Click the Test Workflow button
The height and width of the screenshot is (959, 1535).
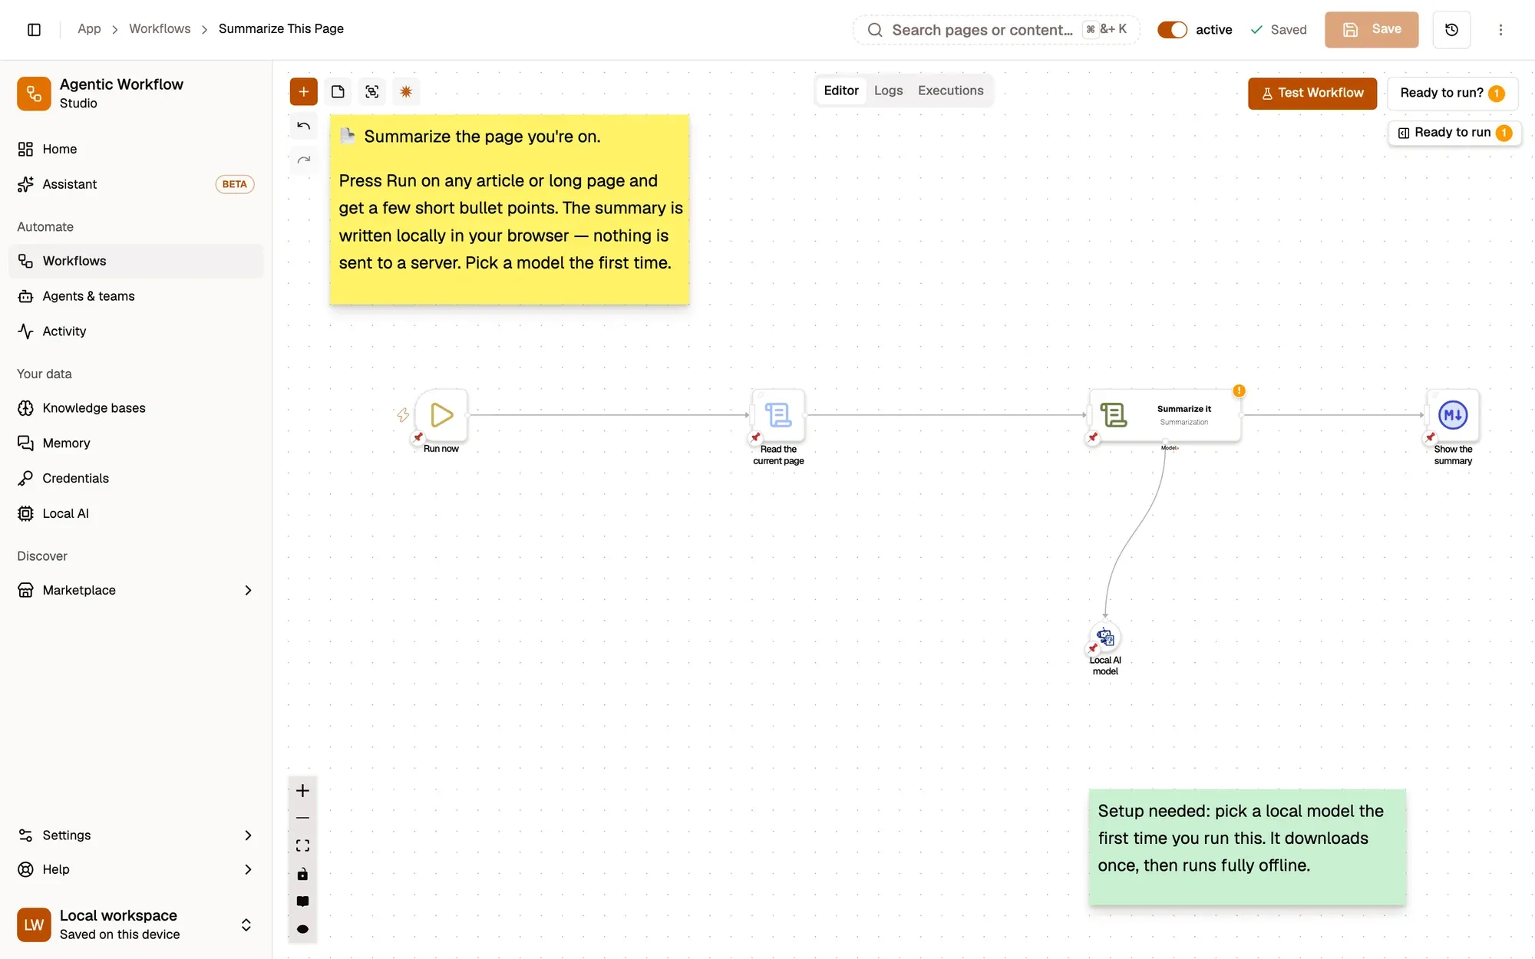[1312, 93]
